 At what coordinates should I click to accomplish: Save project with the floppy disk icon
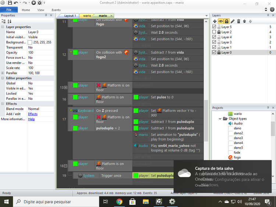click(x=10, y=3)
